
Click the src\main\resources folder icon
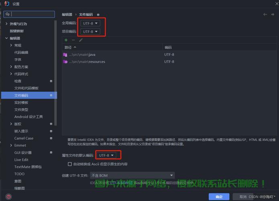click(x=65, y=62)
